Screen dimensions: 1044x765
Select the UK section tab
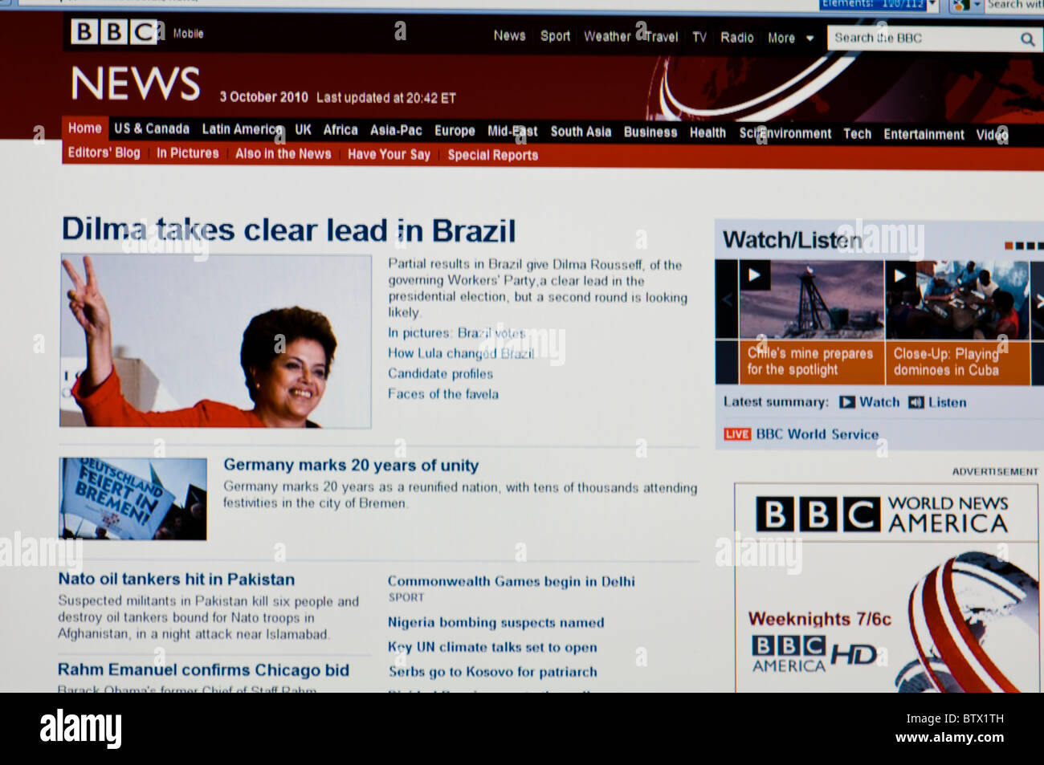[303, 129]
